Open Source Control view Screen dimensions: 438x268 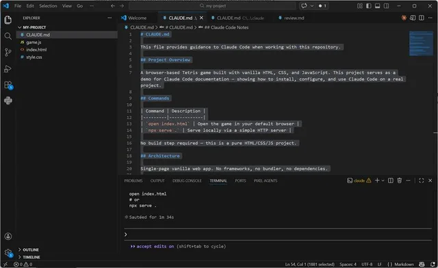8,52
